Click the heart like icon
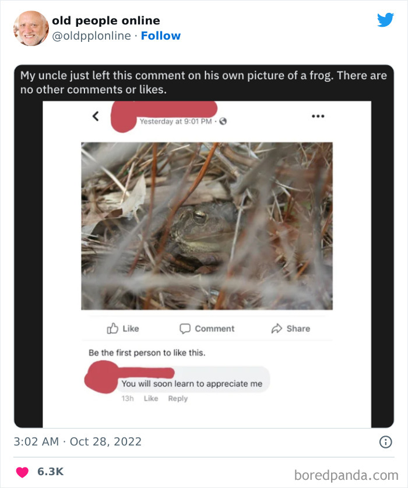 click(22, 472)
